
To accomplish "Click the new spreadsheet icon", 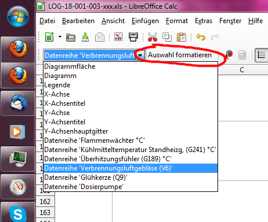I will coord(49,37).
